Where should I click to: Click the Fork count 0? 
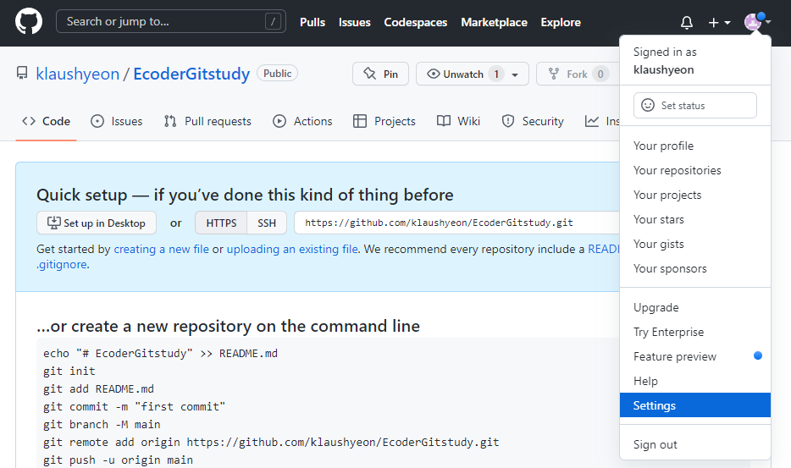pos(600,74)
